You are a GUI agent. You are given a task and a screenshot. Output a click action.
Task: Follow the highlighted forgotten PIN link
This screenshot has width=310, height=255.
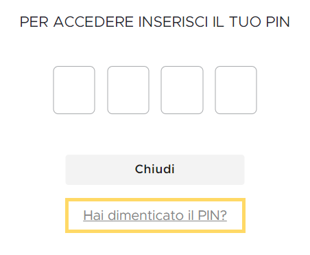click(x=155, y=215)
